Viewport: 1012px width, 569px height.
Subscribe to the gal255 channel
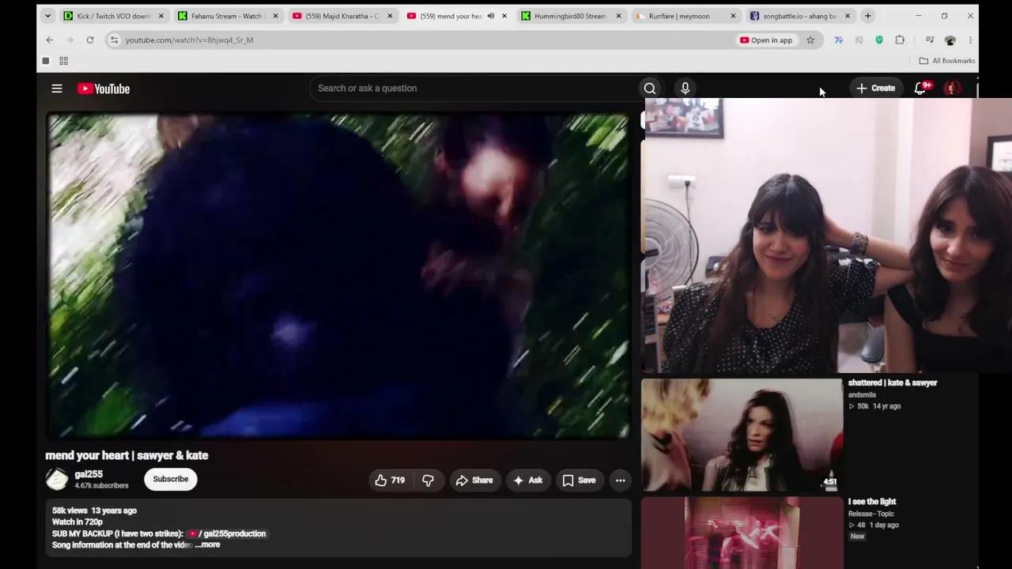(x=171, y=479)
